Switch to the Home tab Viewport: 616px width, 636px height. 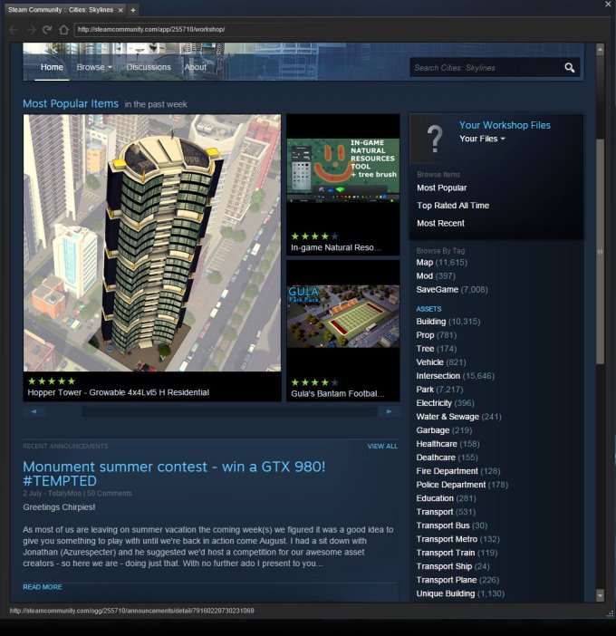tap(52, 67)
